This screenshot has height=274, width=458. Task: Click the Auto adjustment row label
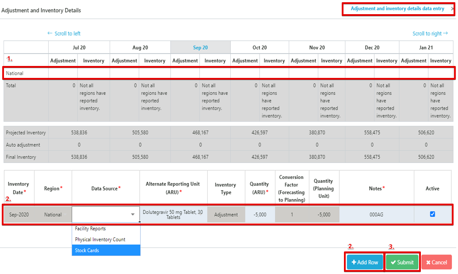pos(23,145)
